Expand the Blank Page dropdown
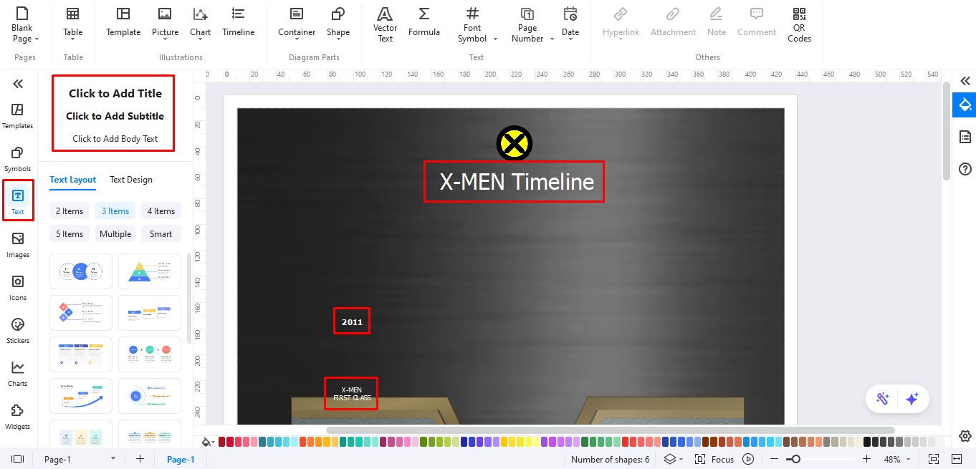This screenshot has height=469, width=976. (37, 39)
